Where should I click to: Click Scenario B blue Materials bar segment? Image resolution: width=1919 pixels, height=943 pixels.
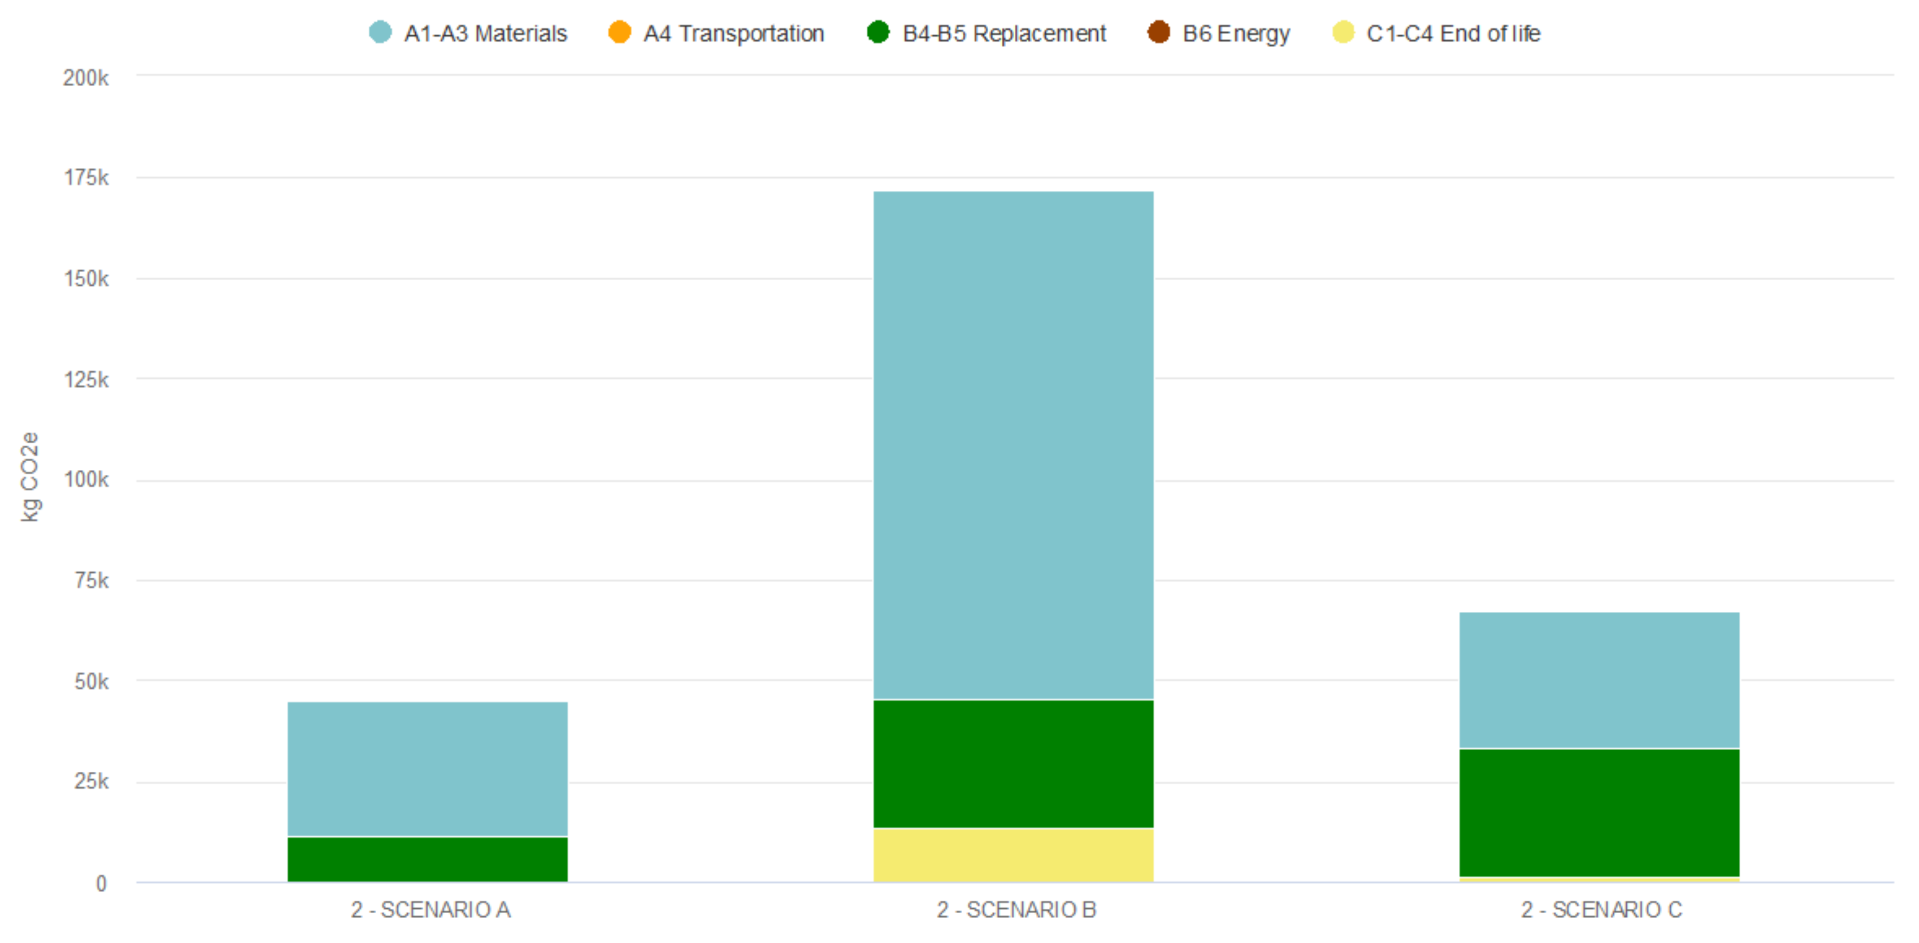[x=1013, y=445]
